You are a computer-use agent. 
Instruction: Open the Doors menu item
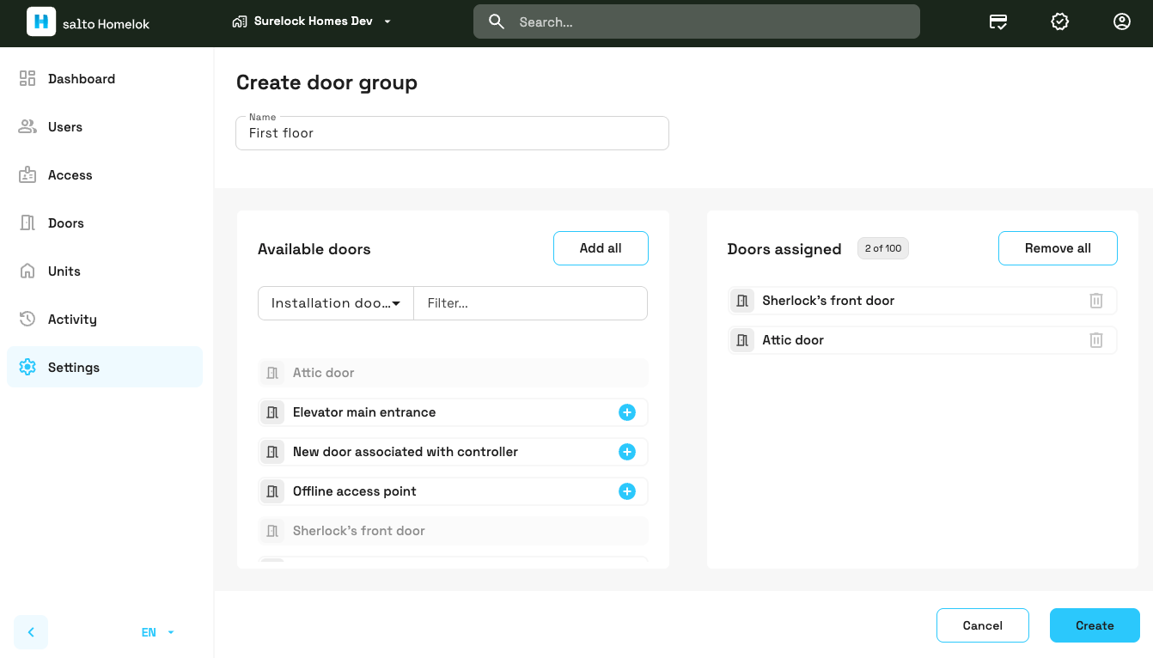tap(105, 223)
